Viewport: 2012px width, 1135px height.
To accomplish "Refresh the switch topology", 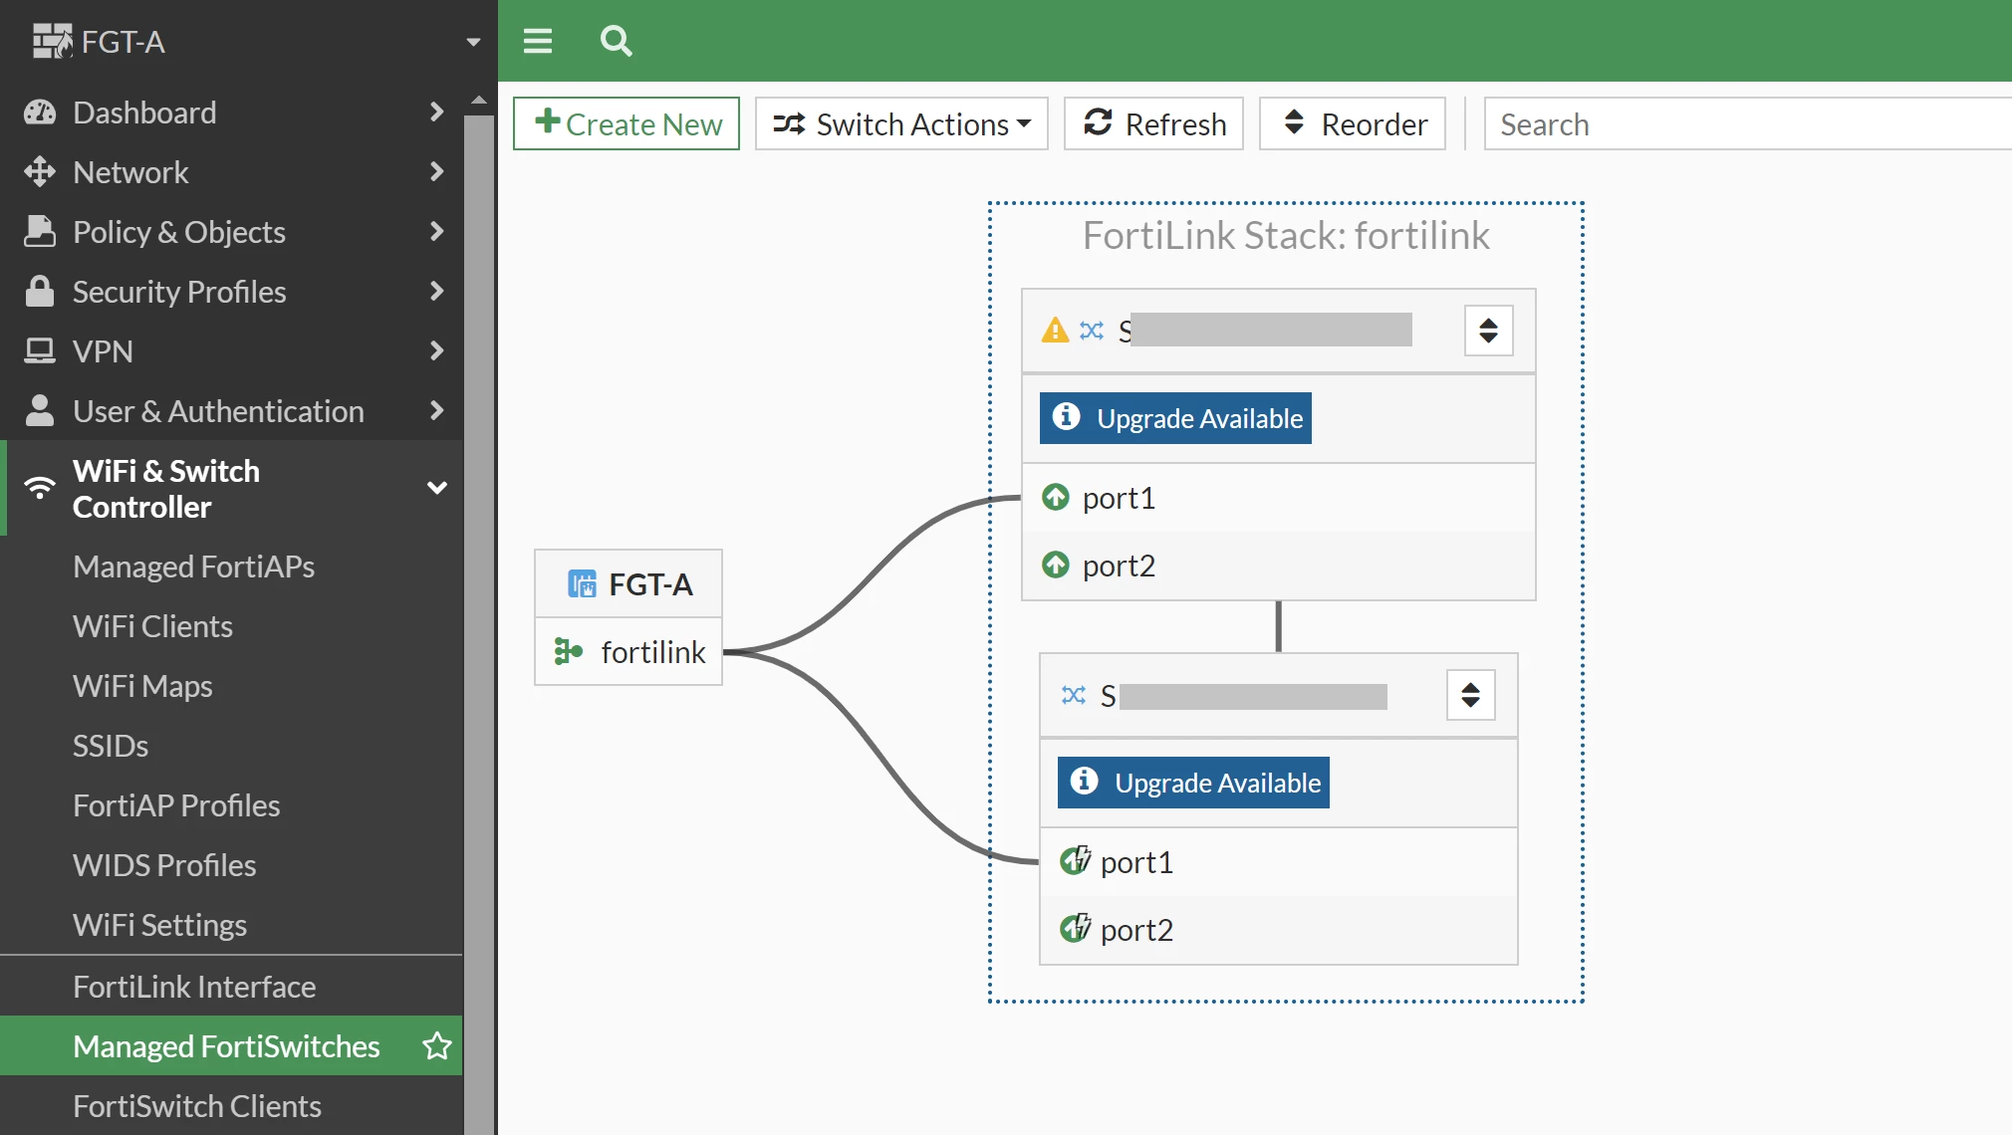I will (1153, 123).
